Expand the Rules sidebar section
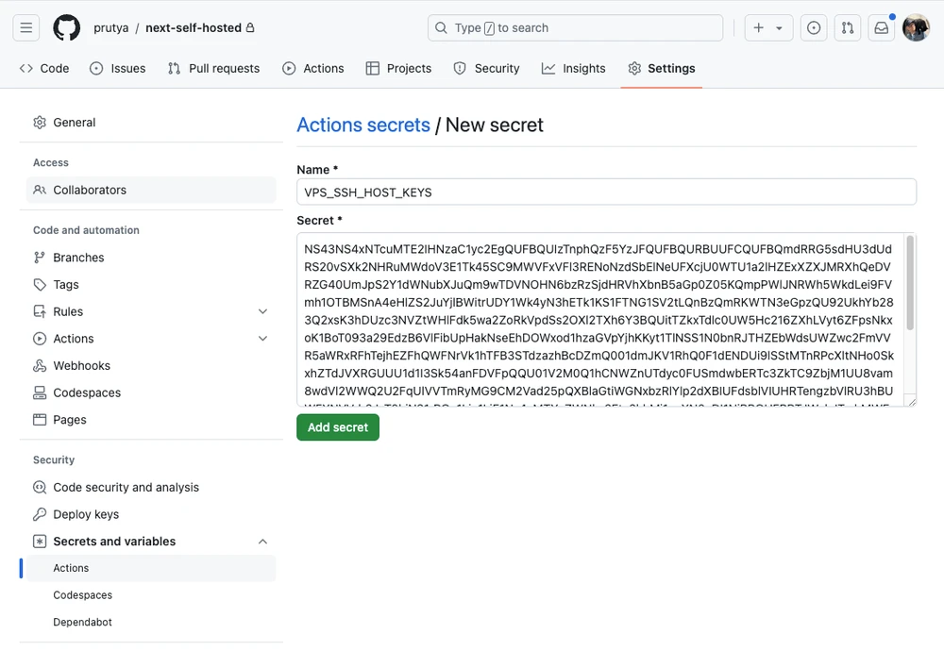This screenshot has width=944, height=651. click(262, 311)
